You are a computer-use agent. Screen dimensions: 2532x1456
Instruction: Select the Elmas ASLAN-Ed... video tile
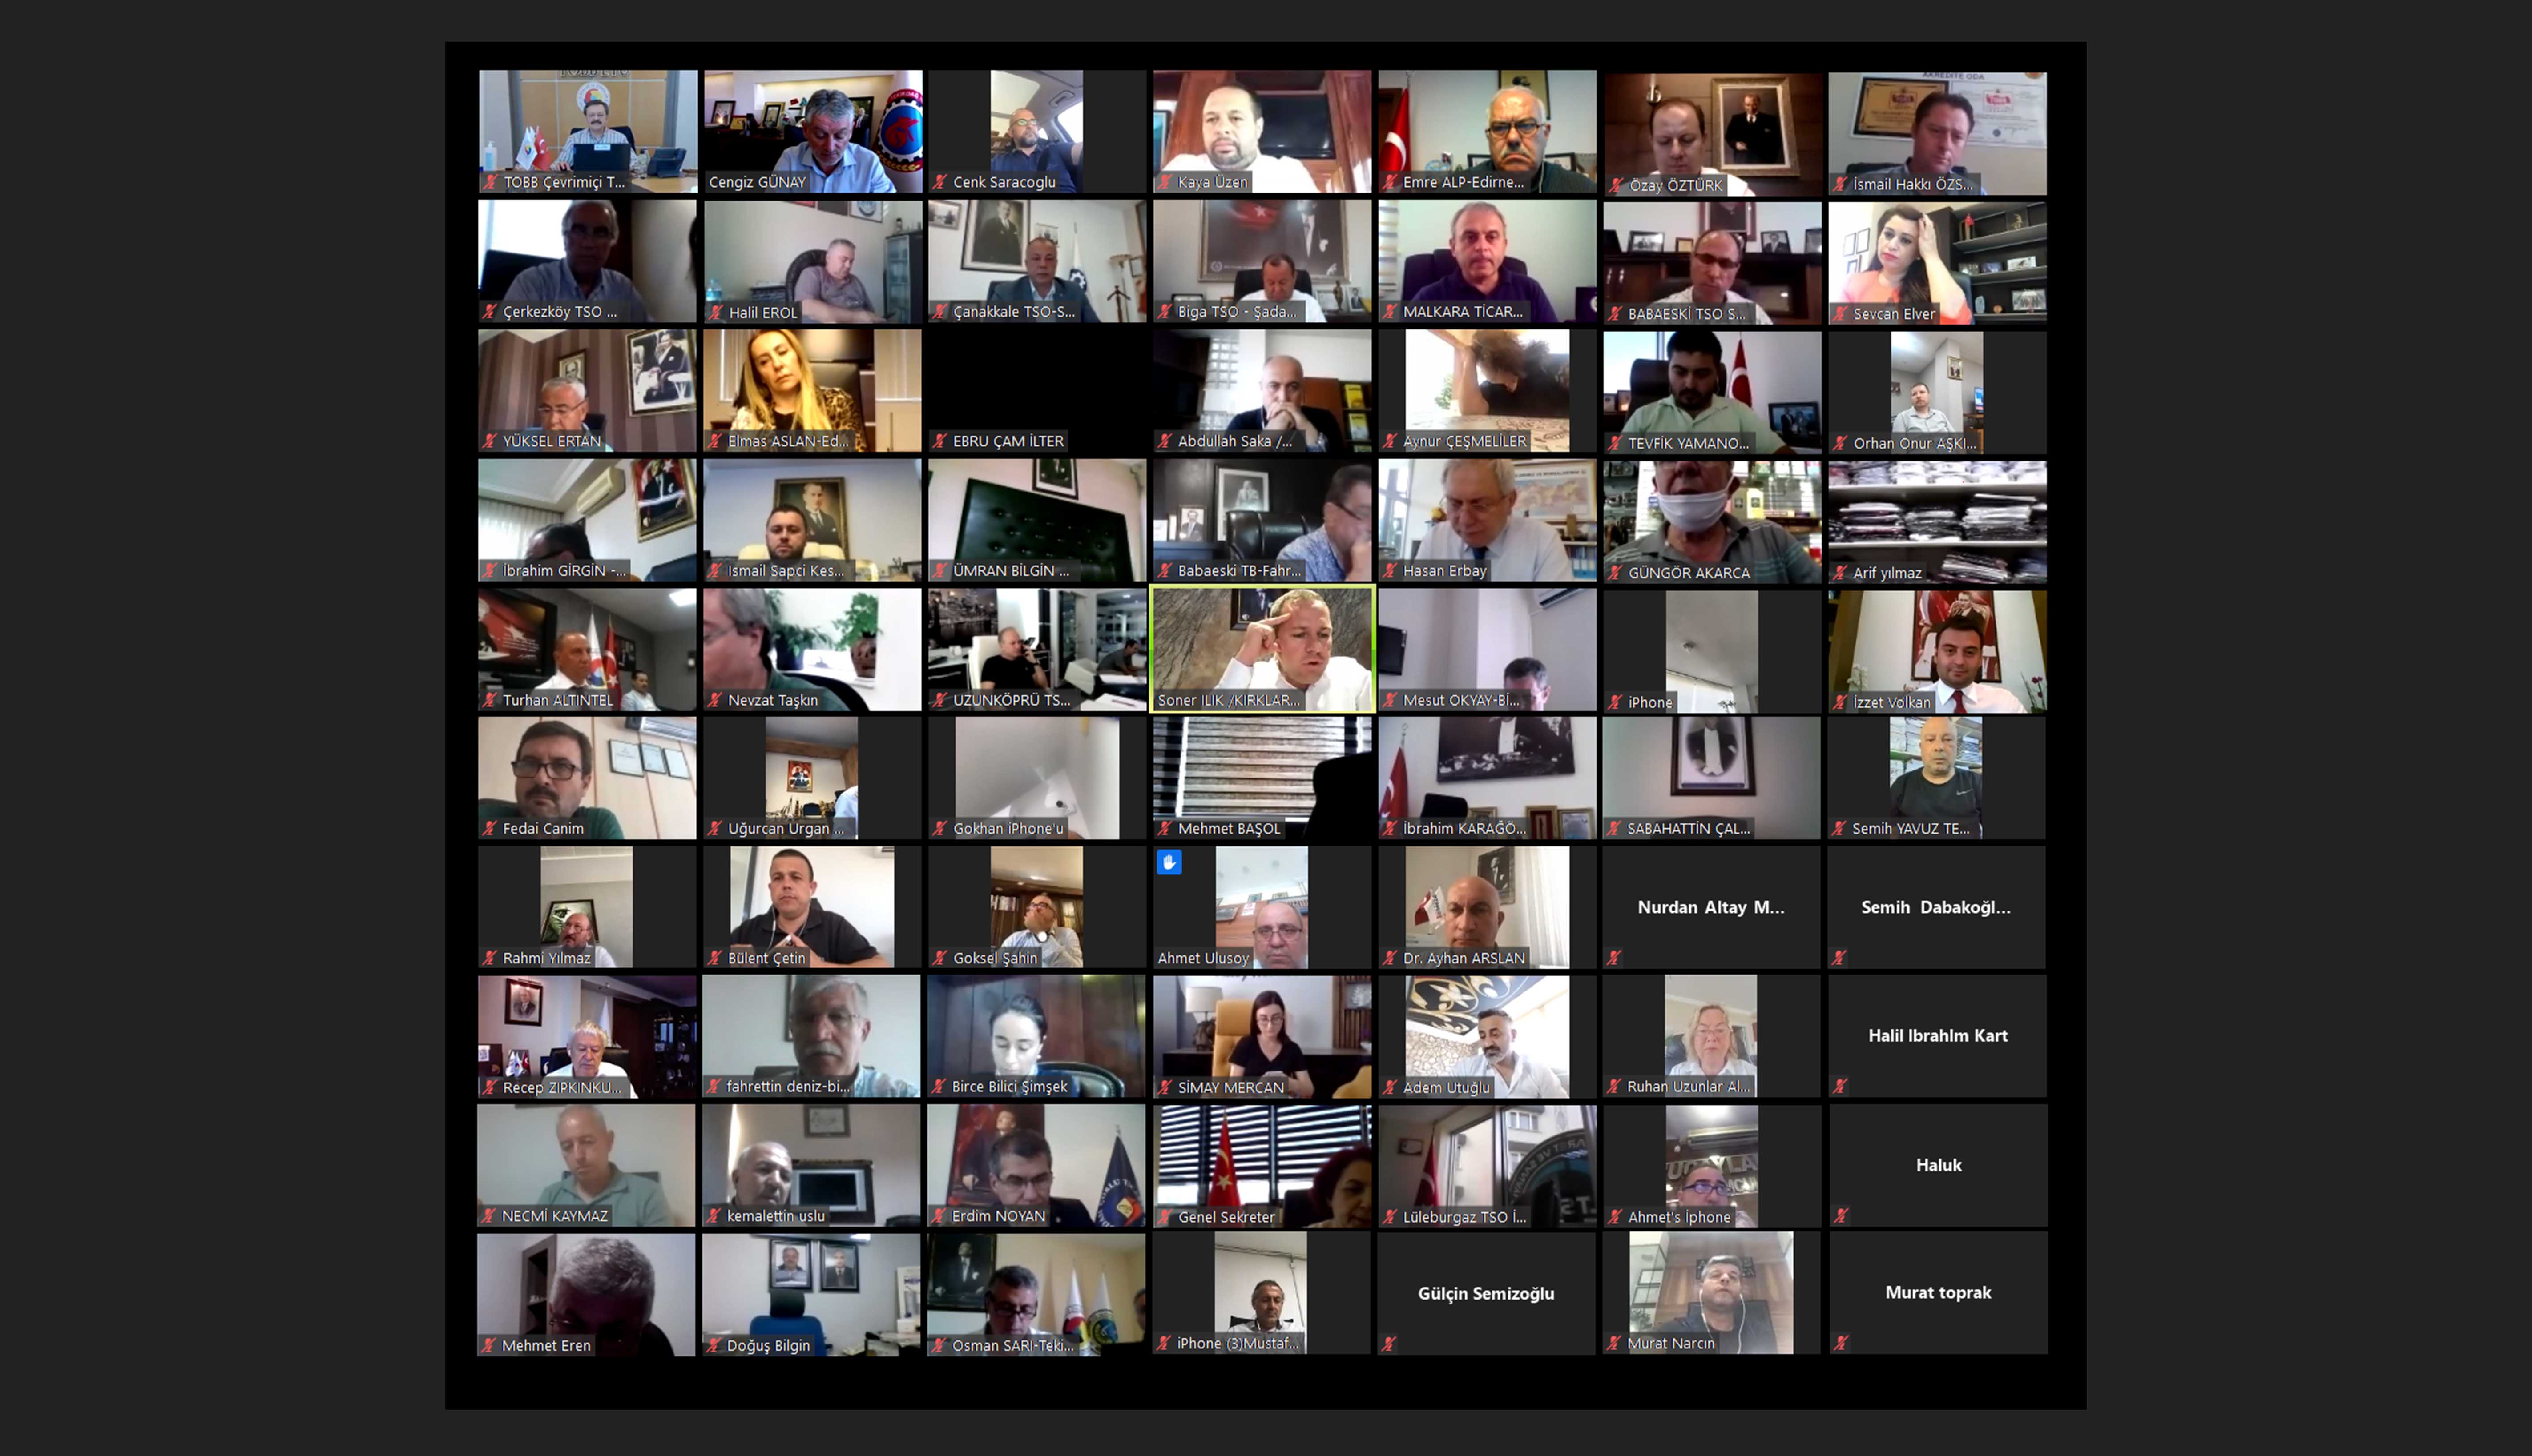point(812,390)
